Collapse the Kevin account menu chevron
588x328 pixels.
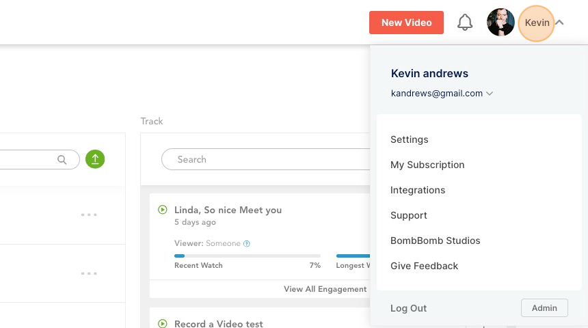click(x=559, y=23)
